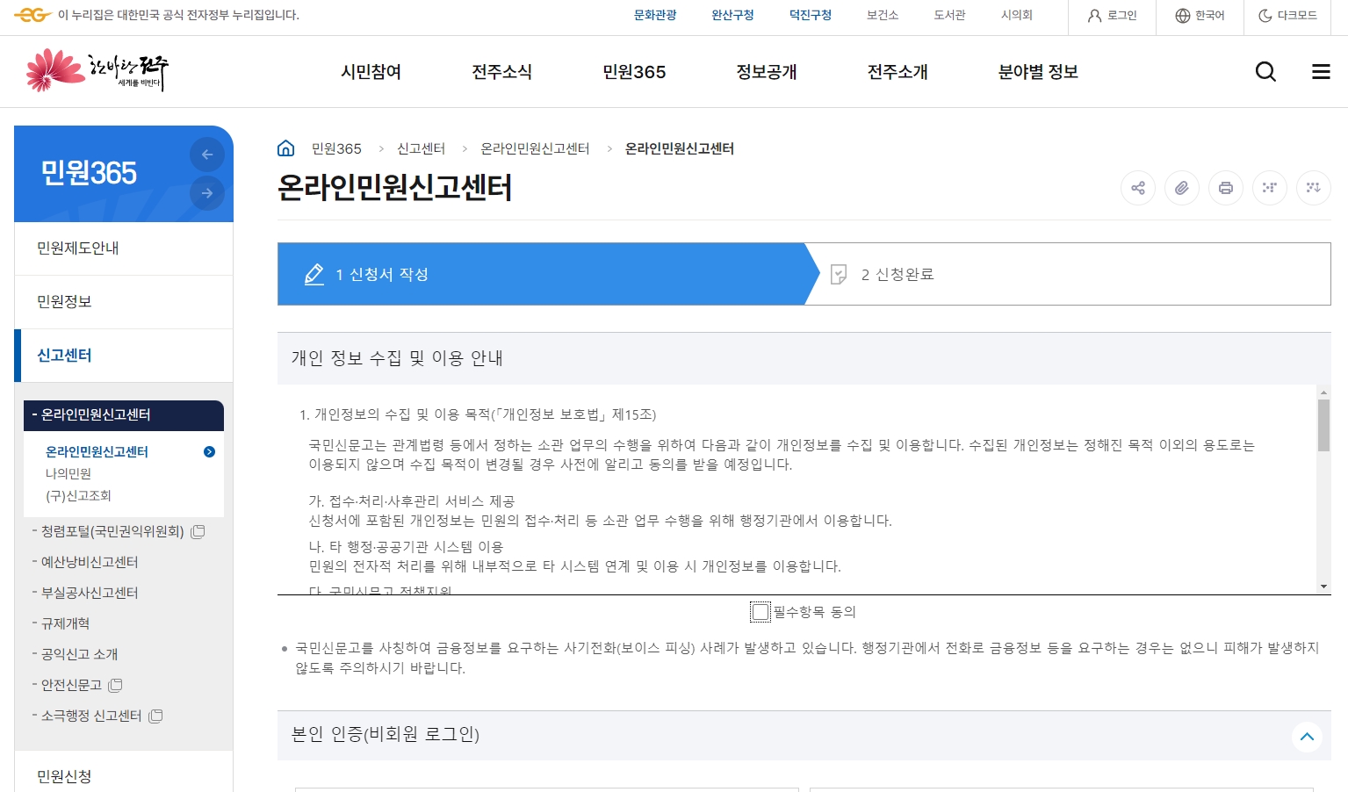Click the sidebar forward arrow button
Image resolution: width=1348 pixels, height=792 pixels.
pyautogui.click(x=207, y=193)
